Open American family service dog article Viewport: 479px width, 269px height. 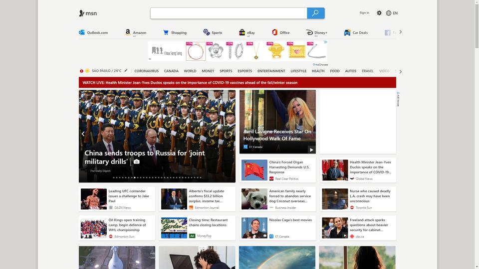point(277,199)
